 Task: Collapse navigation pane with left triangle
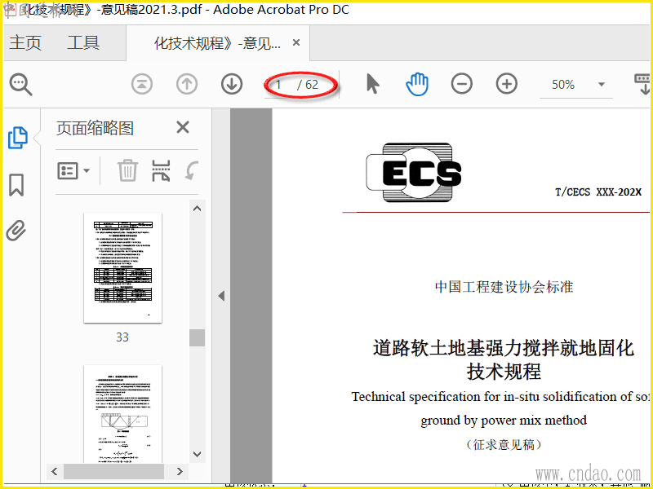[221, 296]
